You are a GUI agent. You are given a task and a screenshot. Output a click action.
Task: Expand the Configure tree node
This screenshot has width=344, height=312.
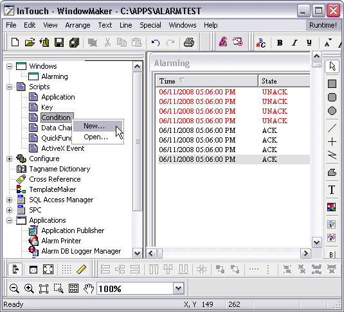coord(9,159)
